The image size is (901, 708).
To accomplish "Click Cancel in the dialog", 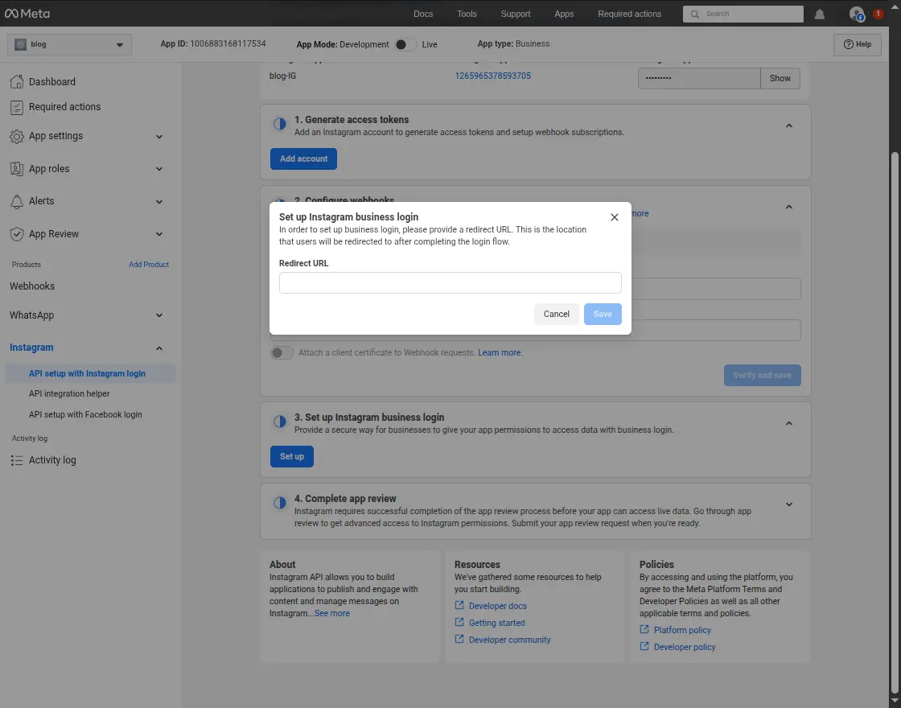I will pyautogui.click(x=556, y=314).
